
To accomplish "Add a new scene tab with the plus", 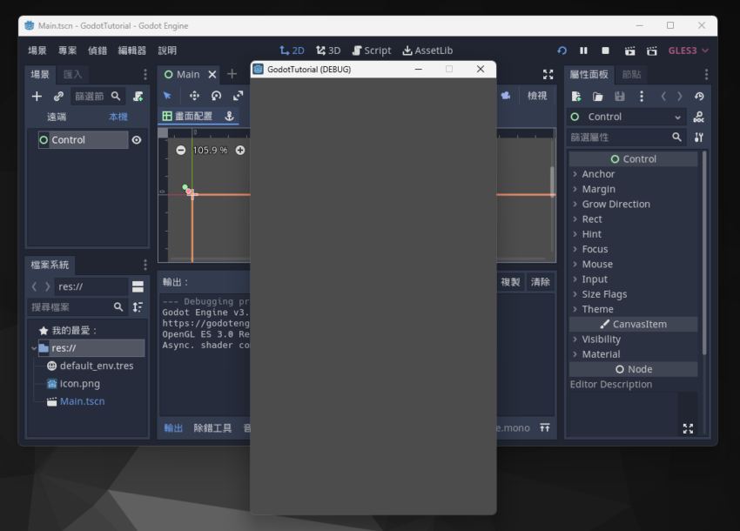I will click(232, 74).
